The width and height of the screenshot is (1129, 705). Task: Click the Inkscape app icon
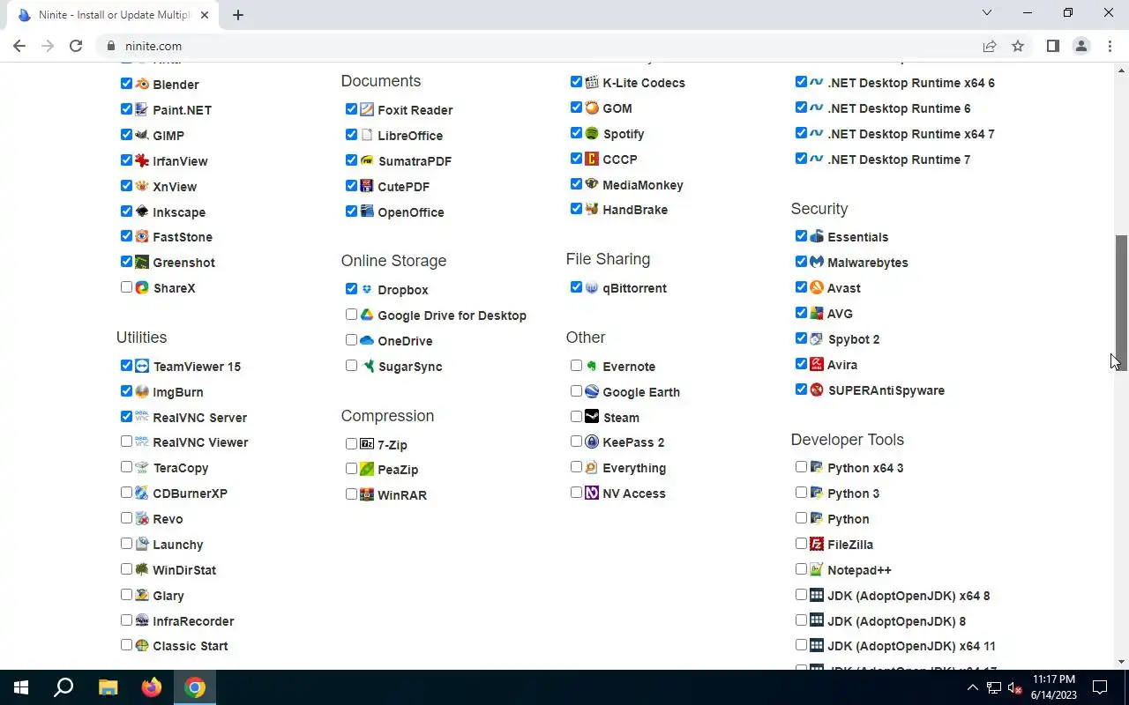pos(142,211)
